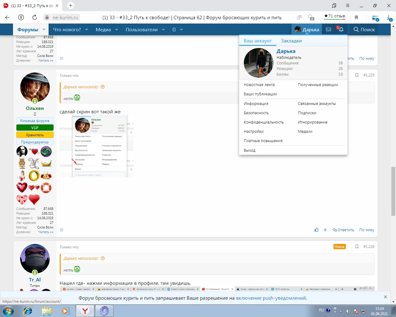
Task: Click the lifebuoy medal under Ольхен
Action: click(x=46, y=188)
